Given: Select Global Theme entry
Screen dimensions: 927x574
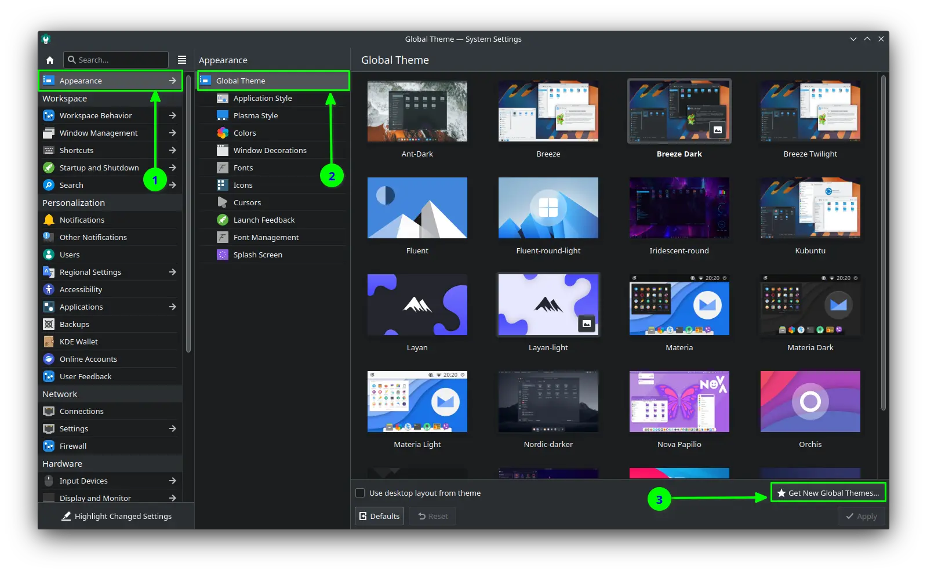Looking at the screenshot, I should point(273,81).
